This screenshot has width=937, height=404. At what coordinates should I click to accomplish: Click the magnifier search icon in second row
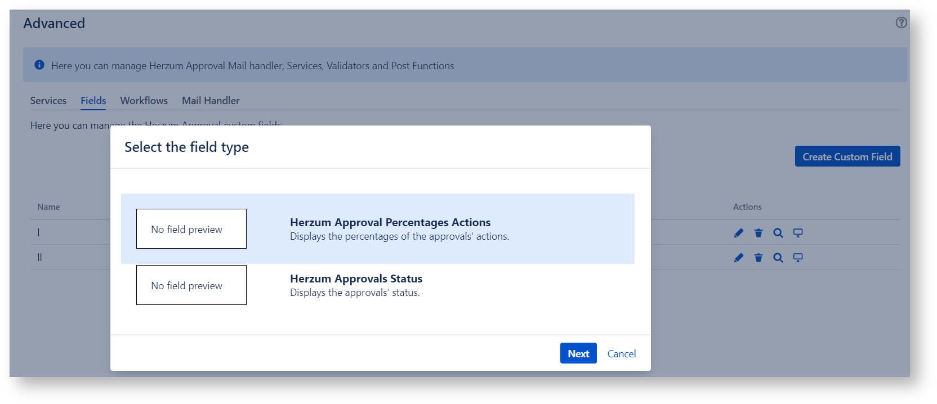(x=778, y=258)
